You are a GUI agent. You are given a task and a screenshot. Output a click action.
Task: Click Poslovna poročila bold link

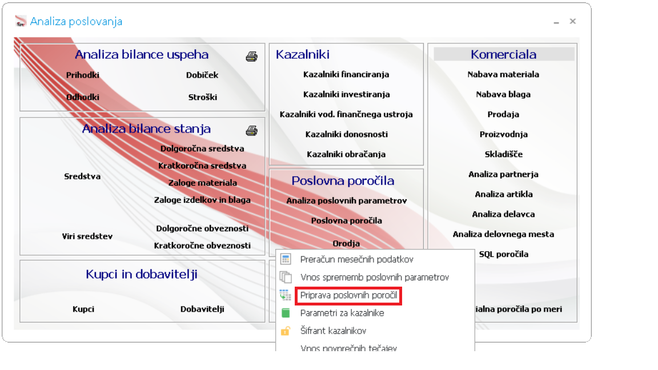pyautogui.click(x=347, y=220)
